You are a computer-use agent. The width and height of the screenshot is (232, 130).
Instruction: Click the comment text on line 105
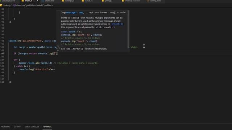[76, 63]
